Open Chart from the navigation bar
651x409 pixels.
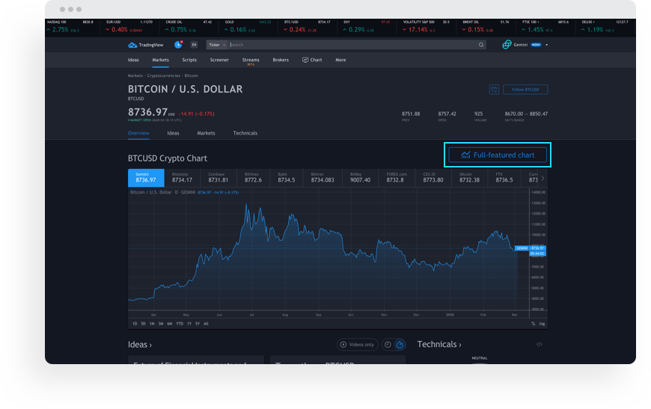click(312, 60)
